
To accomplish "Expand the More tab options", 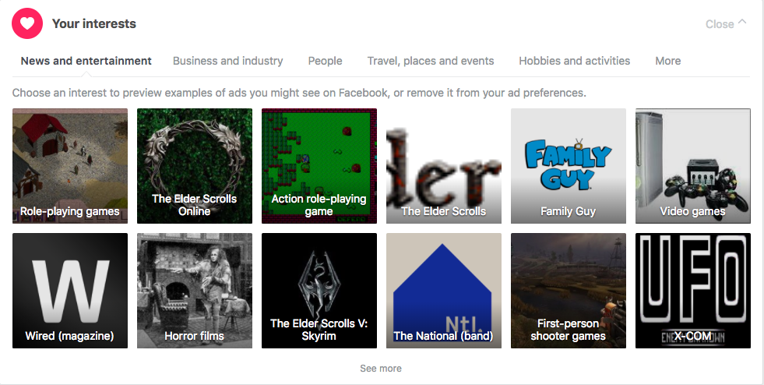I will (x=668, y=61).
